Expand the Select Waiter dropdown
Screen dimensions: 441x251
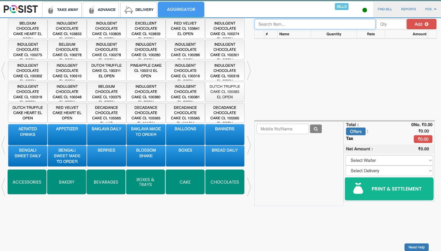coord(389,160)
